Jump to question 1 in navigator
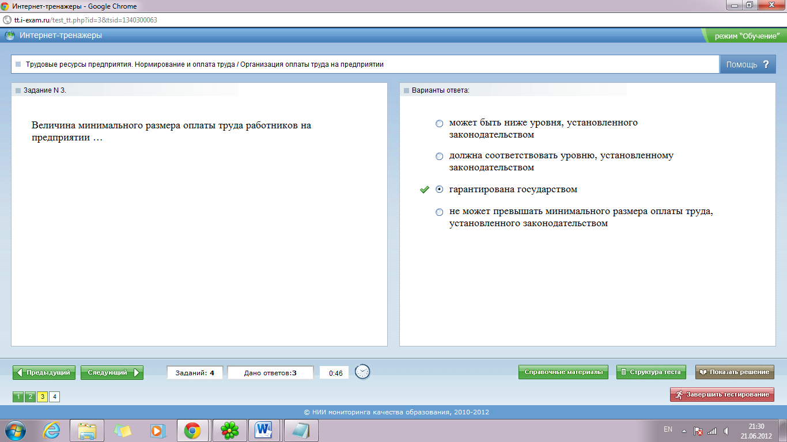787x442 pixels. 18,397
